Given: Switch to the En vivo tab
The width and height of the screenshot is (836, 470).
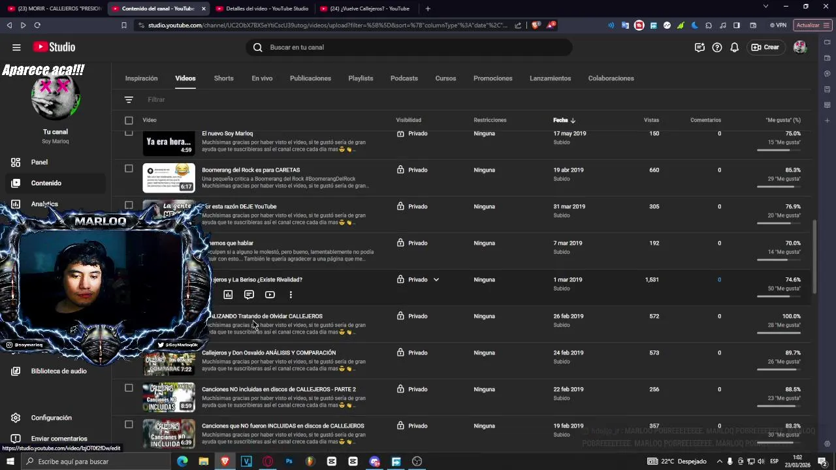Looking at the screenshot, I should pos(262,78).
